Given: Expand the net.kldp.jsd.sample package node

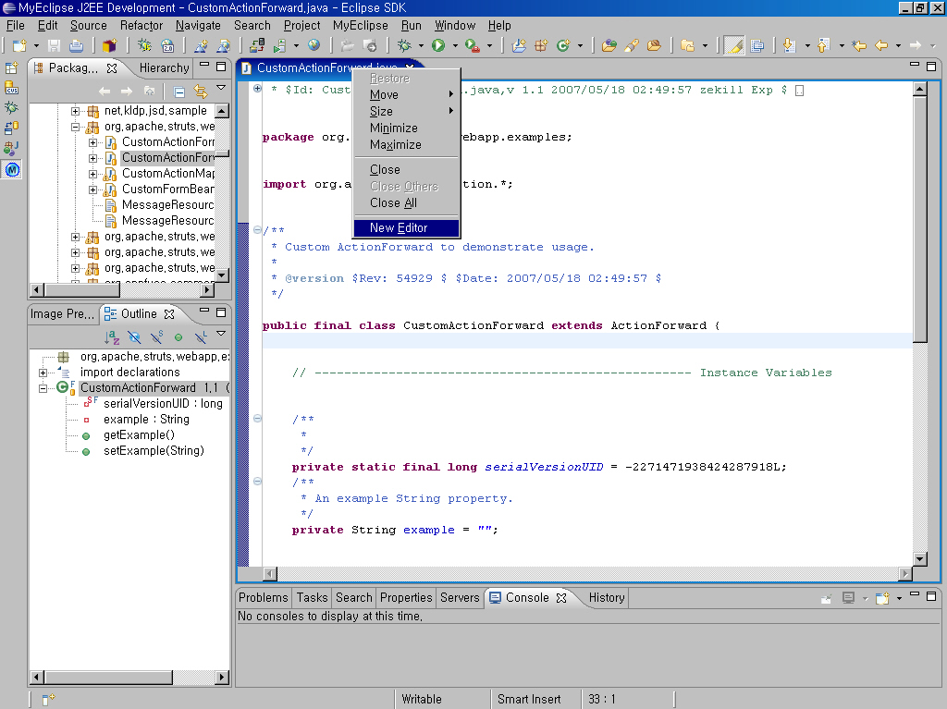Looking at the screenshot, I should (76, 111).
